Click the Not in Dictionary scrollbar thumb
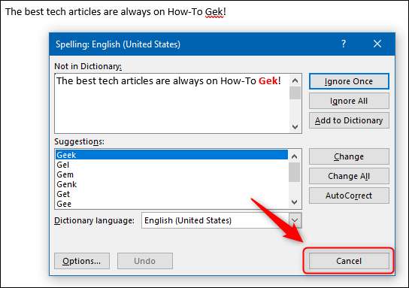This screenshot has height=288, width=409. tap(295, 93)
